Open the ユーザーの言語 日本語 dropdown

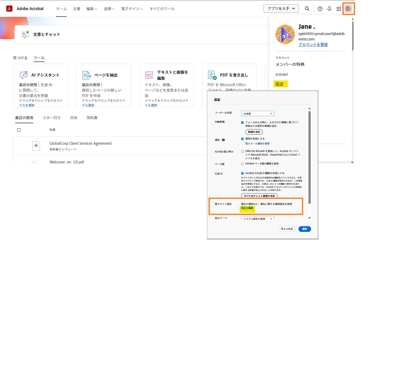point(258,114)
